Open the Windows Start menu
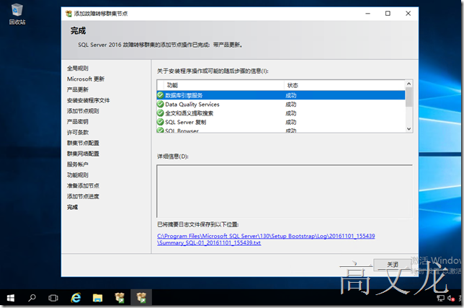464x308 pixels. pyautogui.click(x=11, y=298)
